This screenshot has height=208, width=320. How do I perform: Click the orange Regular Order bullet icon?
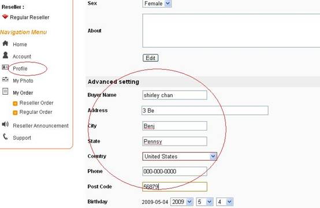tap(15, 113)
